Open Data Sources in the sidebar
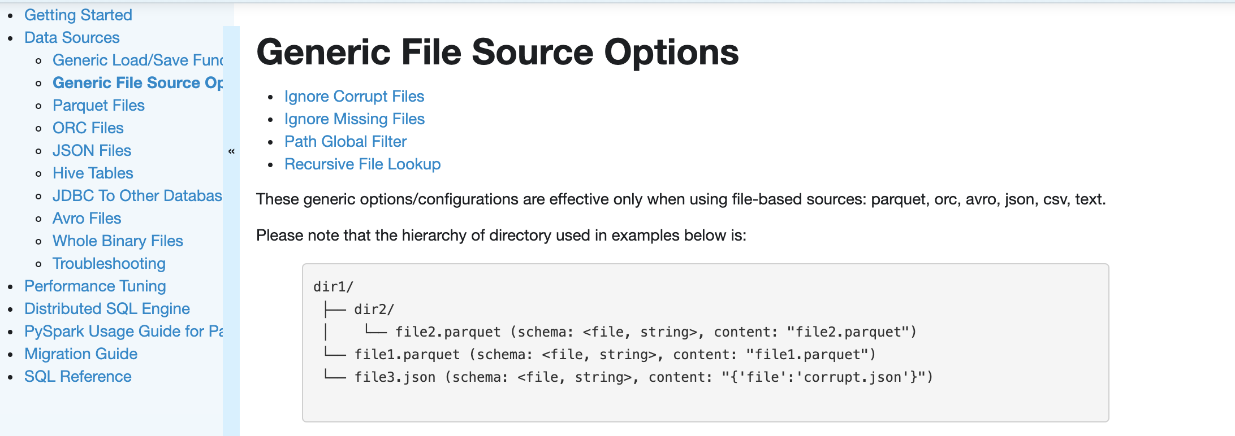This screenshot has width=1235, height=436. coord(72,38)
